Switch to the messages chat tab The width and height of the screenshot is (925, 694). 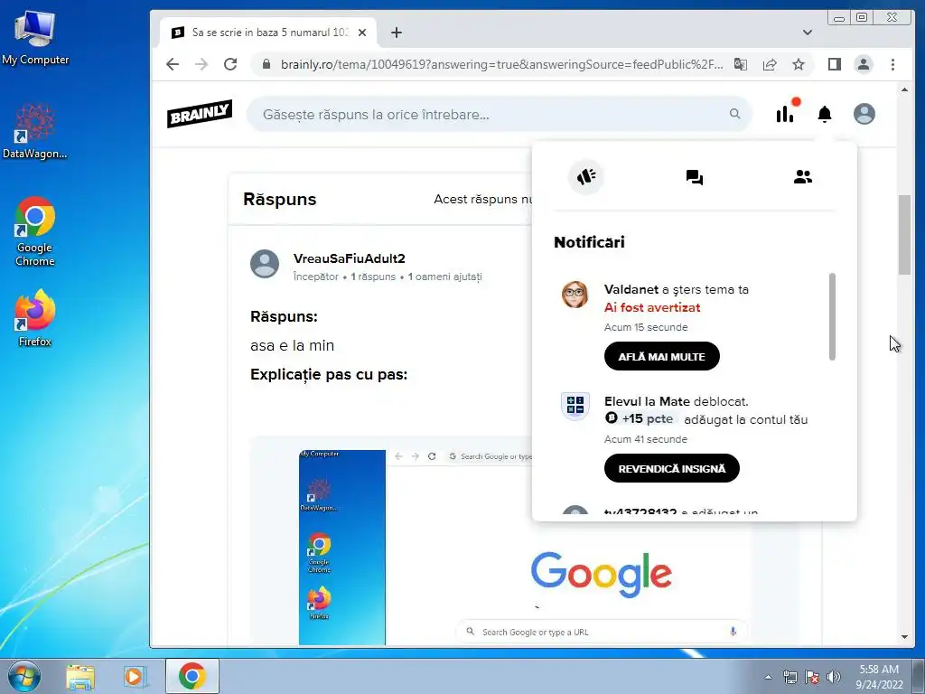point(695,177)
